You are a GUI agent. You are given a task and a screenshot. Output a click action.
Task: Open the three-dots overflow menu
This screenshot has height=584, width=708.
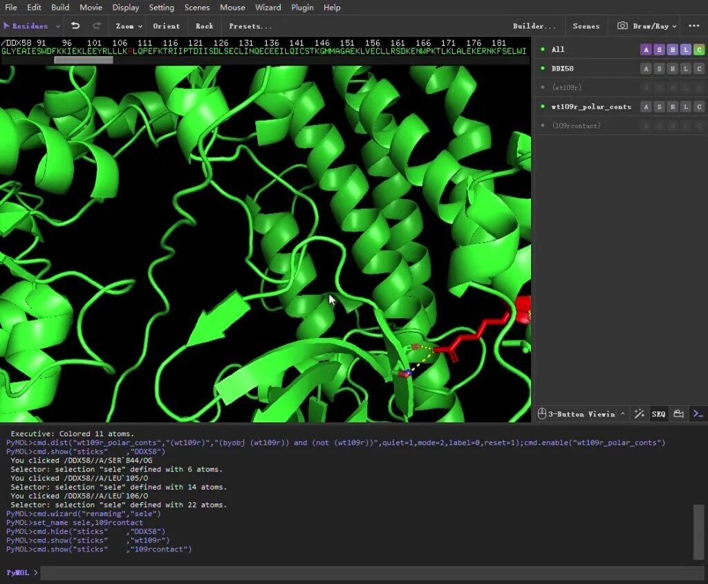[694, 26]
